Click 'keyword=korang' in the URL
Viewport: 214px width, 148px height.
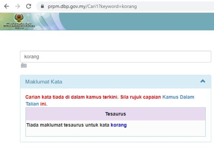(x=119, y=6)
